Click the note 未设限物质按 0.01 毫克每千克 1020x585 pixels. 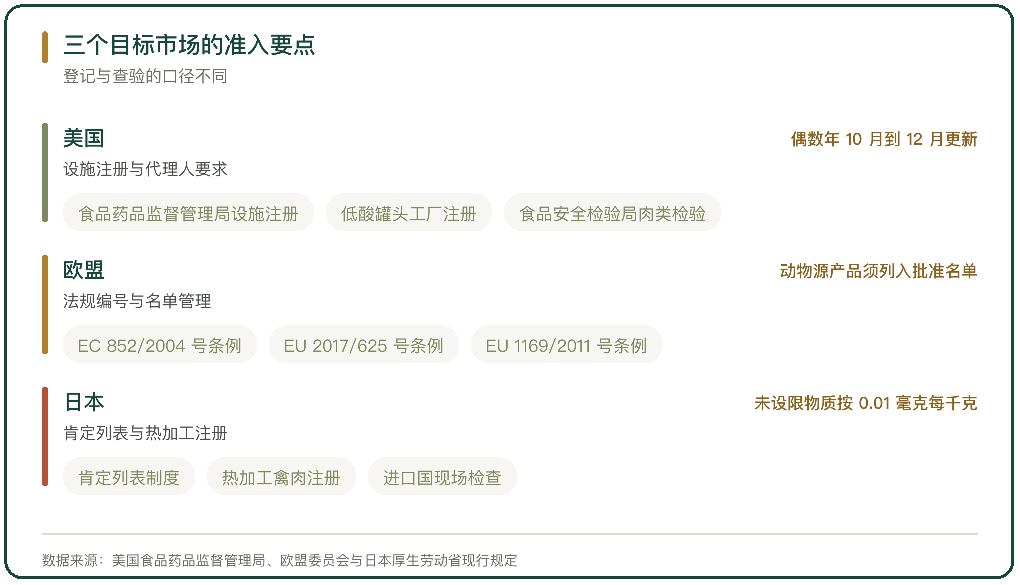[866, 403]
